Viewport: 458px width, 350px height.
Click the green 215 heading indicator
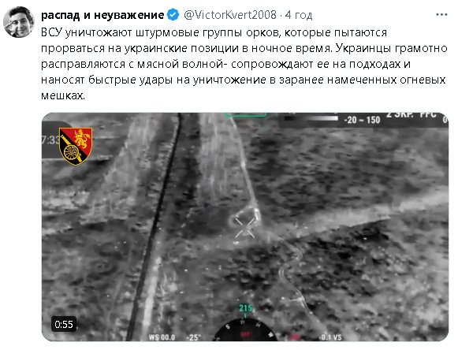[246, 308]
